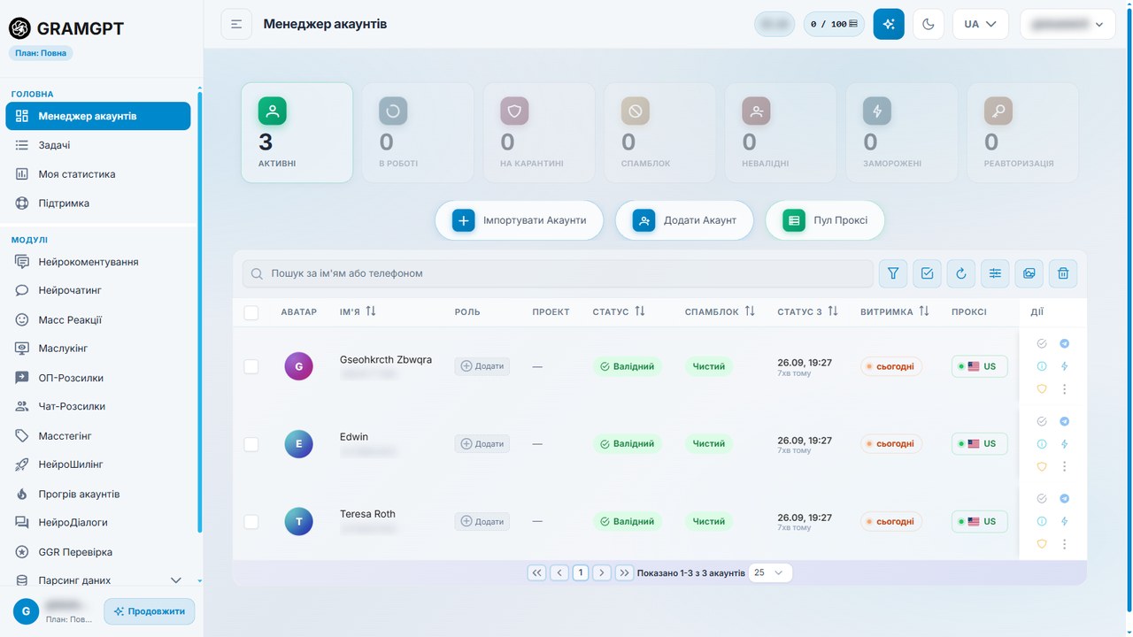Collapse the sidebar with the hamburger icon

[236, 24]
